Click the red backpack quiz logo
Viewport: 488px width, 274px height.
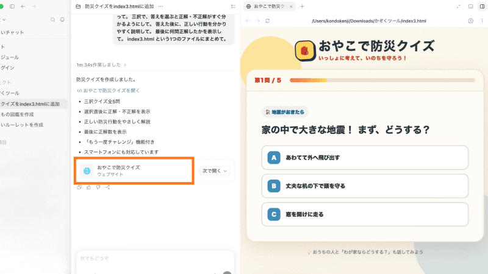305,51
